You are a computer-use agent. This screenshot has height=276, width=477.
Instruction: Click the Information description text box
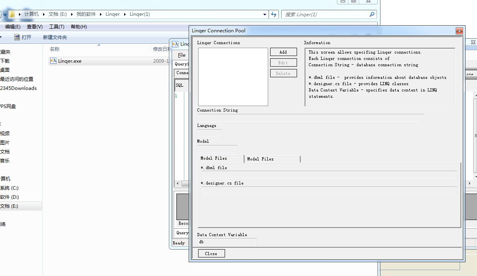380,77
